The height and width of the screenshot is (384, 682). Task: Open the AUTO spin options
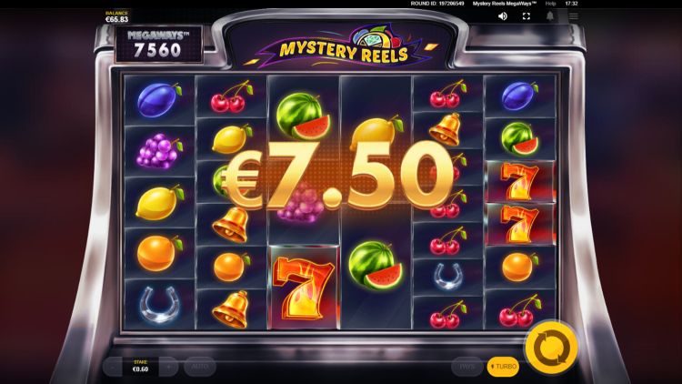pyautogui.click(x=200, y=367)
